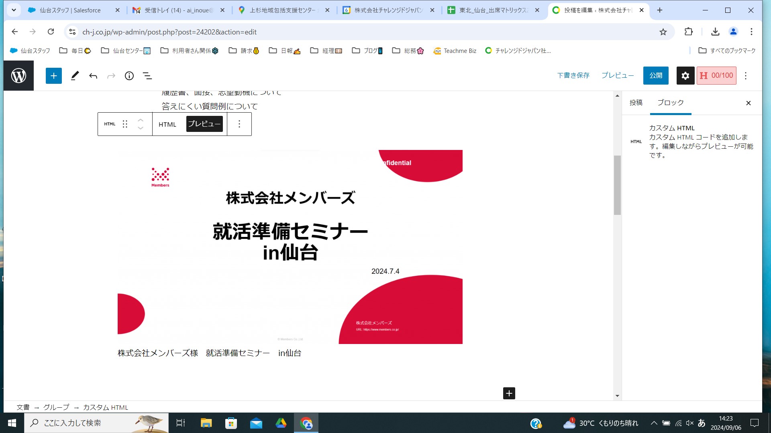Click the プレビュー link in top bar
Viewport: 771px width, 433px height.
click(618, 75)
